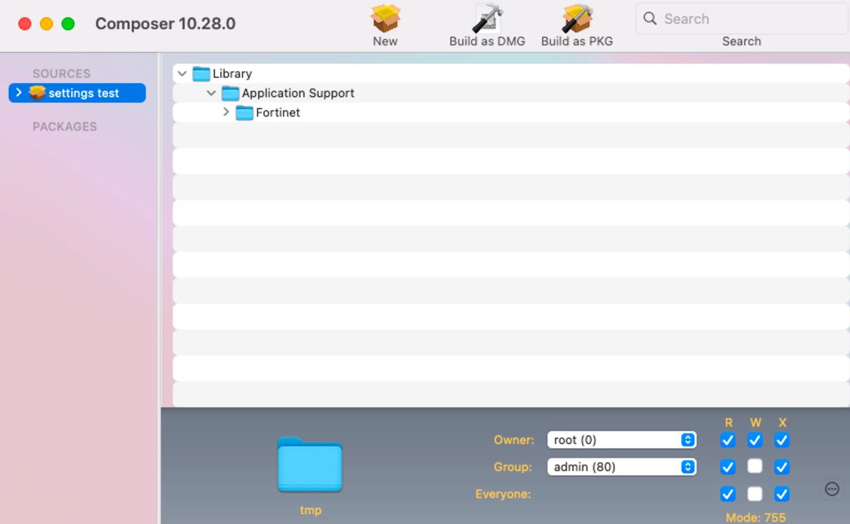850x524 pixels.
Task: Select the Application Support row text
Action: (298, 93)
